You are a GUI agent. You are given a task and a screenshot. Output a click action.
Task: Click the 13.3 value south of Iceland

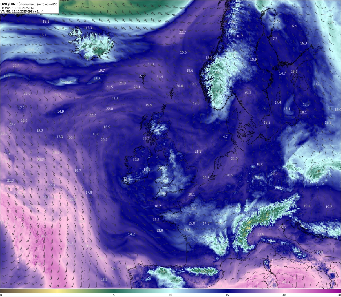coord(97,79)
